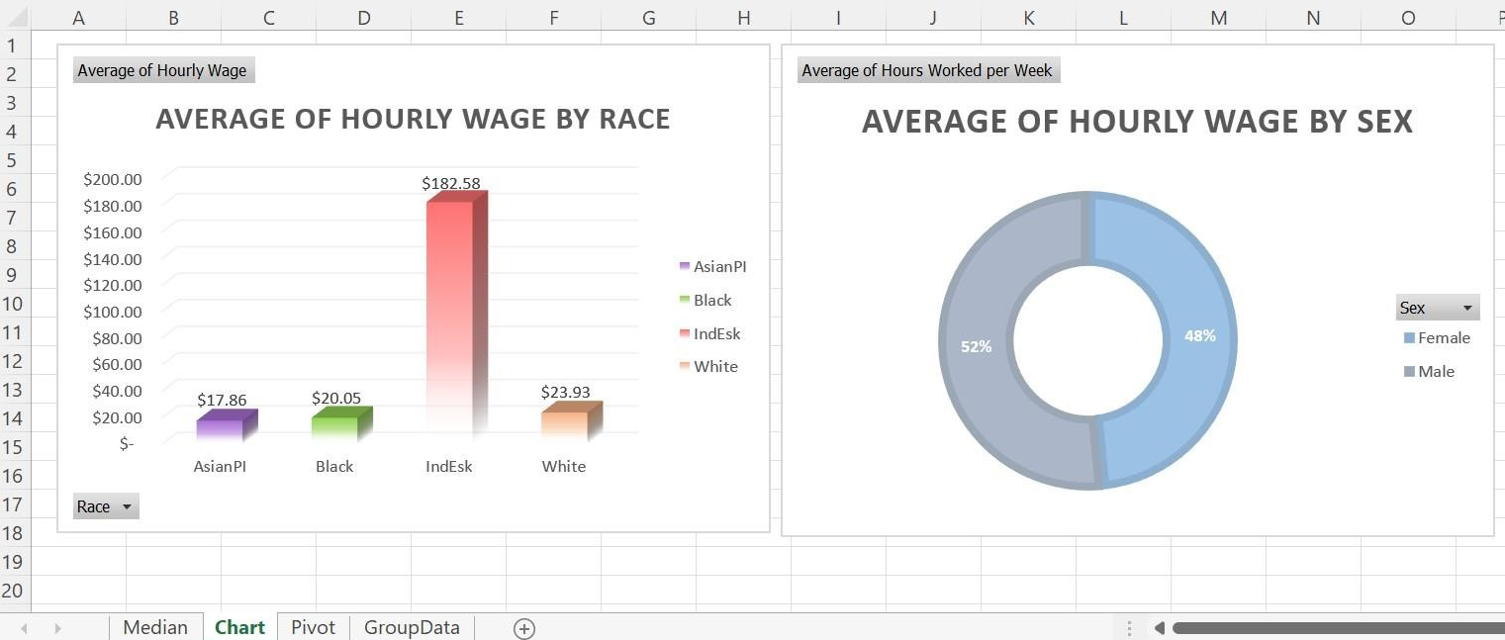Click the next sheet navigation arrow
Screen dimensions: 1505x640
click(57, 628)
